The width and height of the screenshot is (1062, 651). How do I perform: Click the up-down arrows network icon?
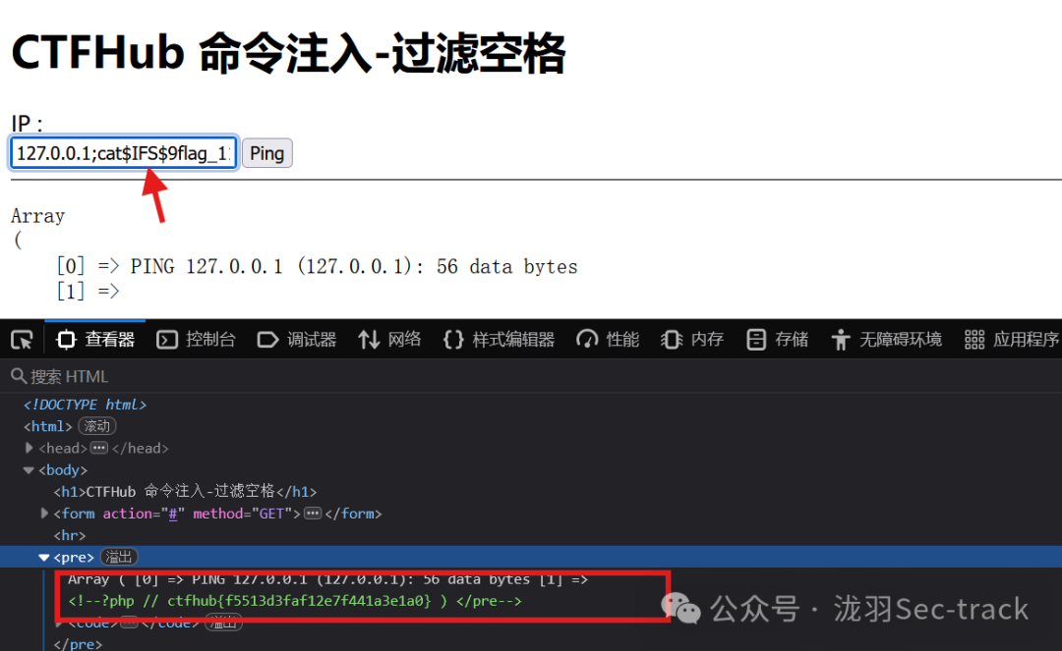pyautogui.click(x=369, y=340)
